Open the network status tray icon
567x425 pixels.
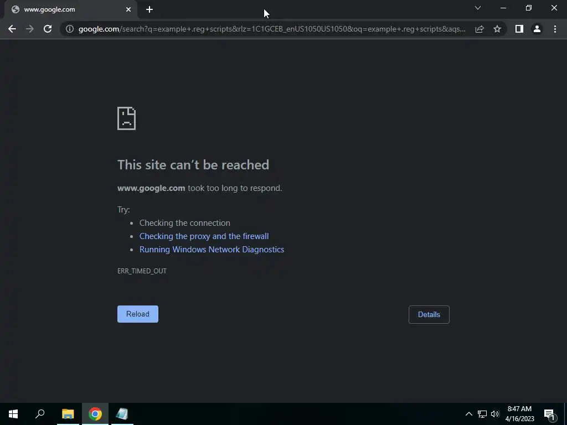pyautogui.click(x=482, y=414)
